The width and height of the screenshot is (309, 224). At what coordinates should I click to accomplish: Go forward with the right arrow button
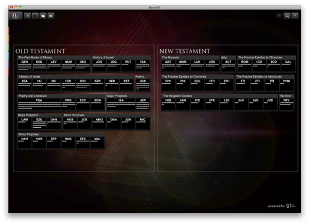(35, 16)
